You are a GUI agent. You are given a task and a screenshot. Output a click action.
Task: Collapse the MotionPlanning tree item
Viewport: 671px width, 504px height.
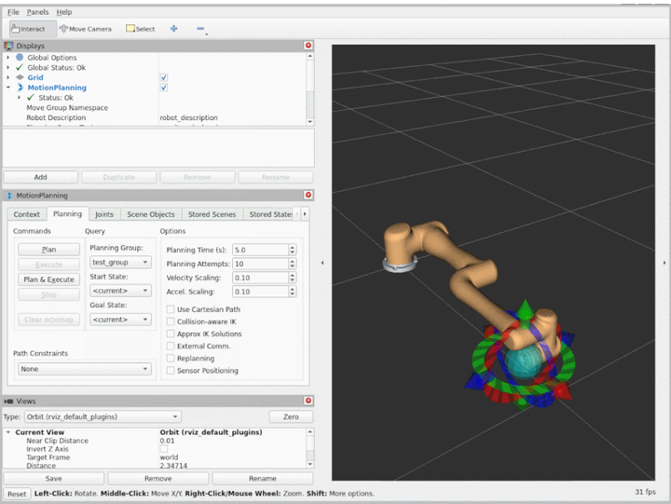[x=7, y=88]
